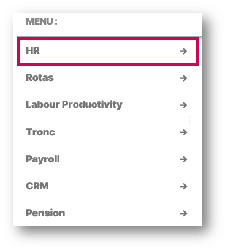
Task: Select the Tronc menu label
Action: tap(40, 132)
